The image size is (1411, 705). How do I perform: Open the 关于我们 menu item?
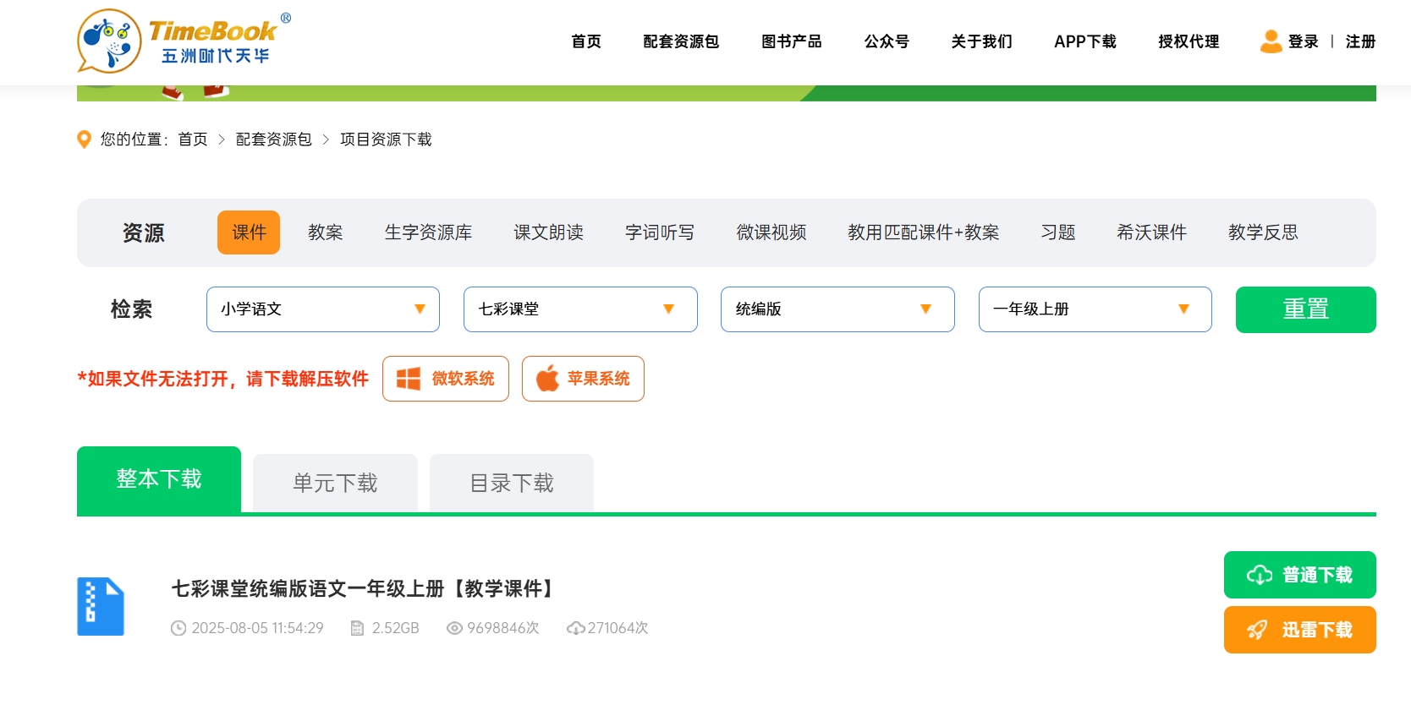click(981, 41)
